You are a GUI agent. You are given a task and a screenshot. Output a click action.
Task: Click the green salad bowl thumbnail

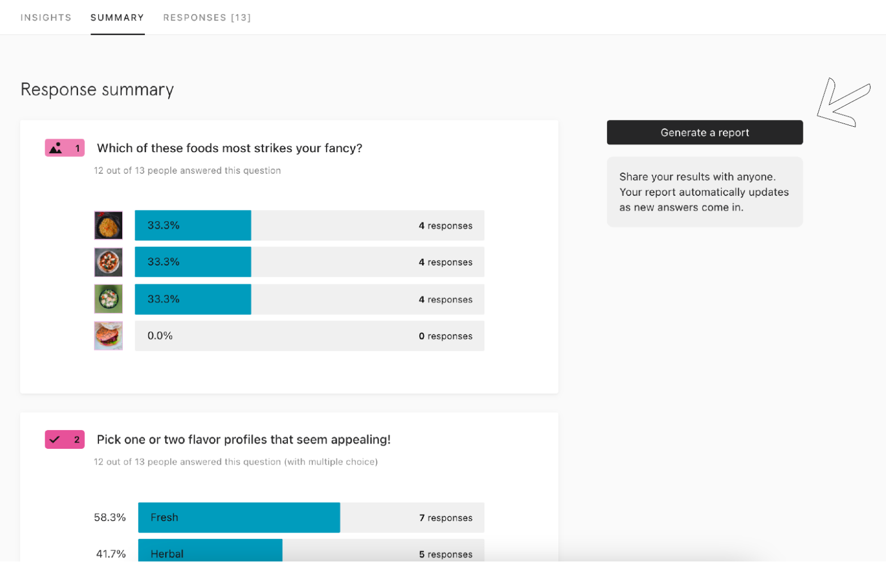pyautogui.click(x=108, y=299)
